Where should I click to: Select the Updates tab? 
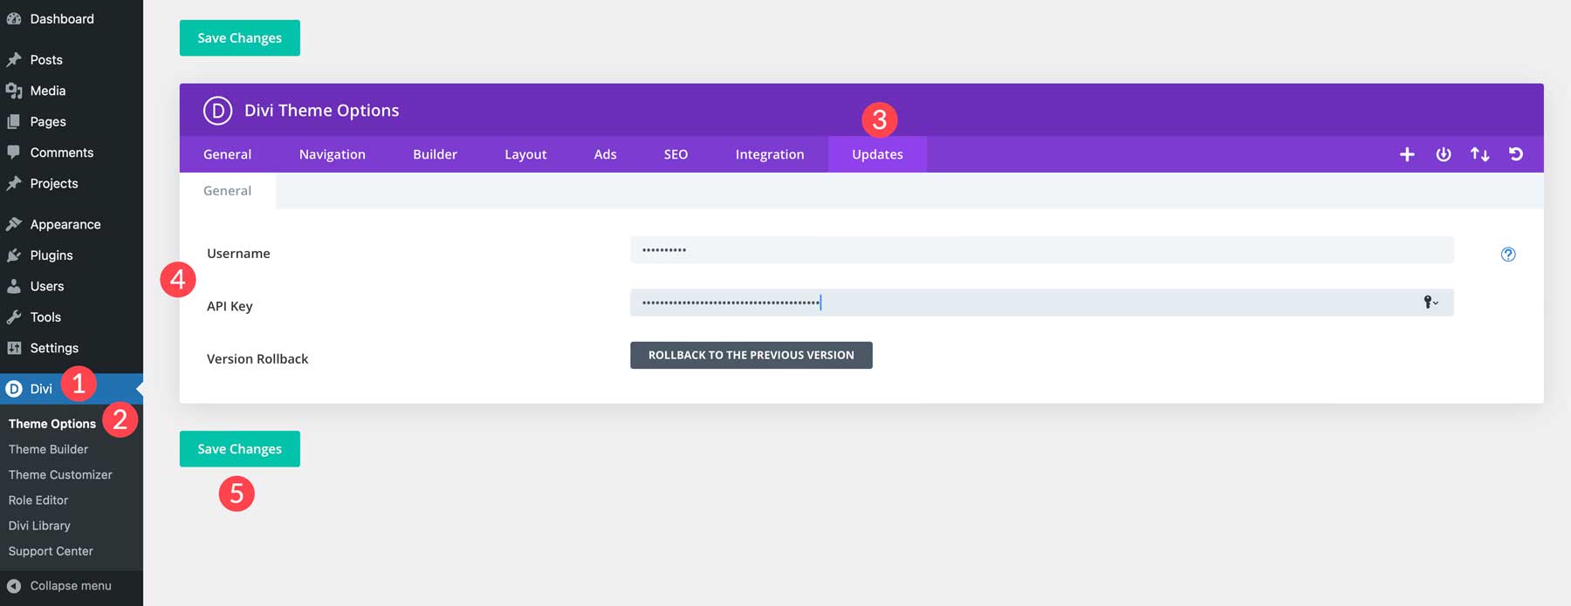877,154
